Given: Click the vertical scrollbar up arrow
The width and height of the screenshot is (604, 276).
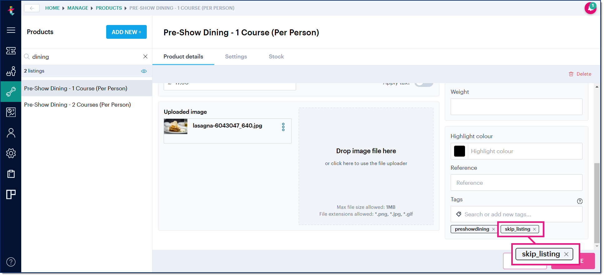Looking at the screenshot, I should point(597,87).
